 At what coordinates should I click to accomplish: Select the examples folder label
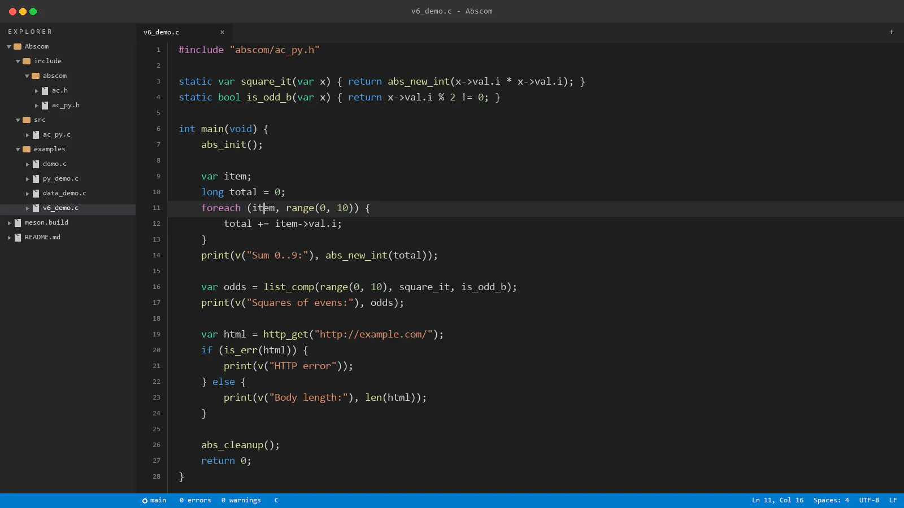tap(50, 149)
